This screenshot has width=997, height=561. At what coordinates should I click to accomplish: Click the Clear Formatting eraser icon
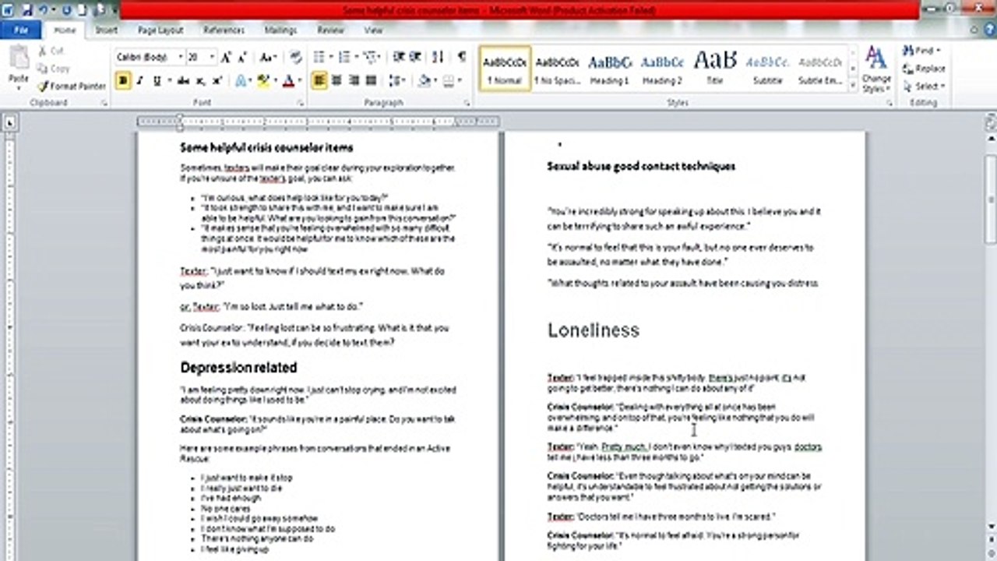pos(296,58)
